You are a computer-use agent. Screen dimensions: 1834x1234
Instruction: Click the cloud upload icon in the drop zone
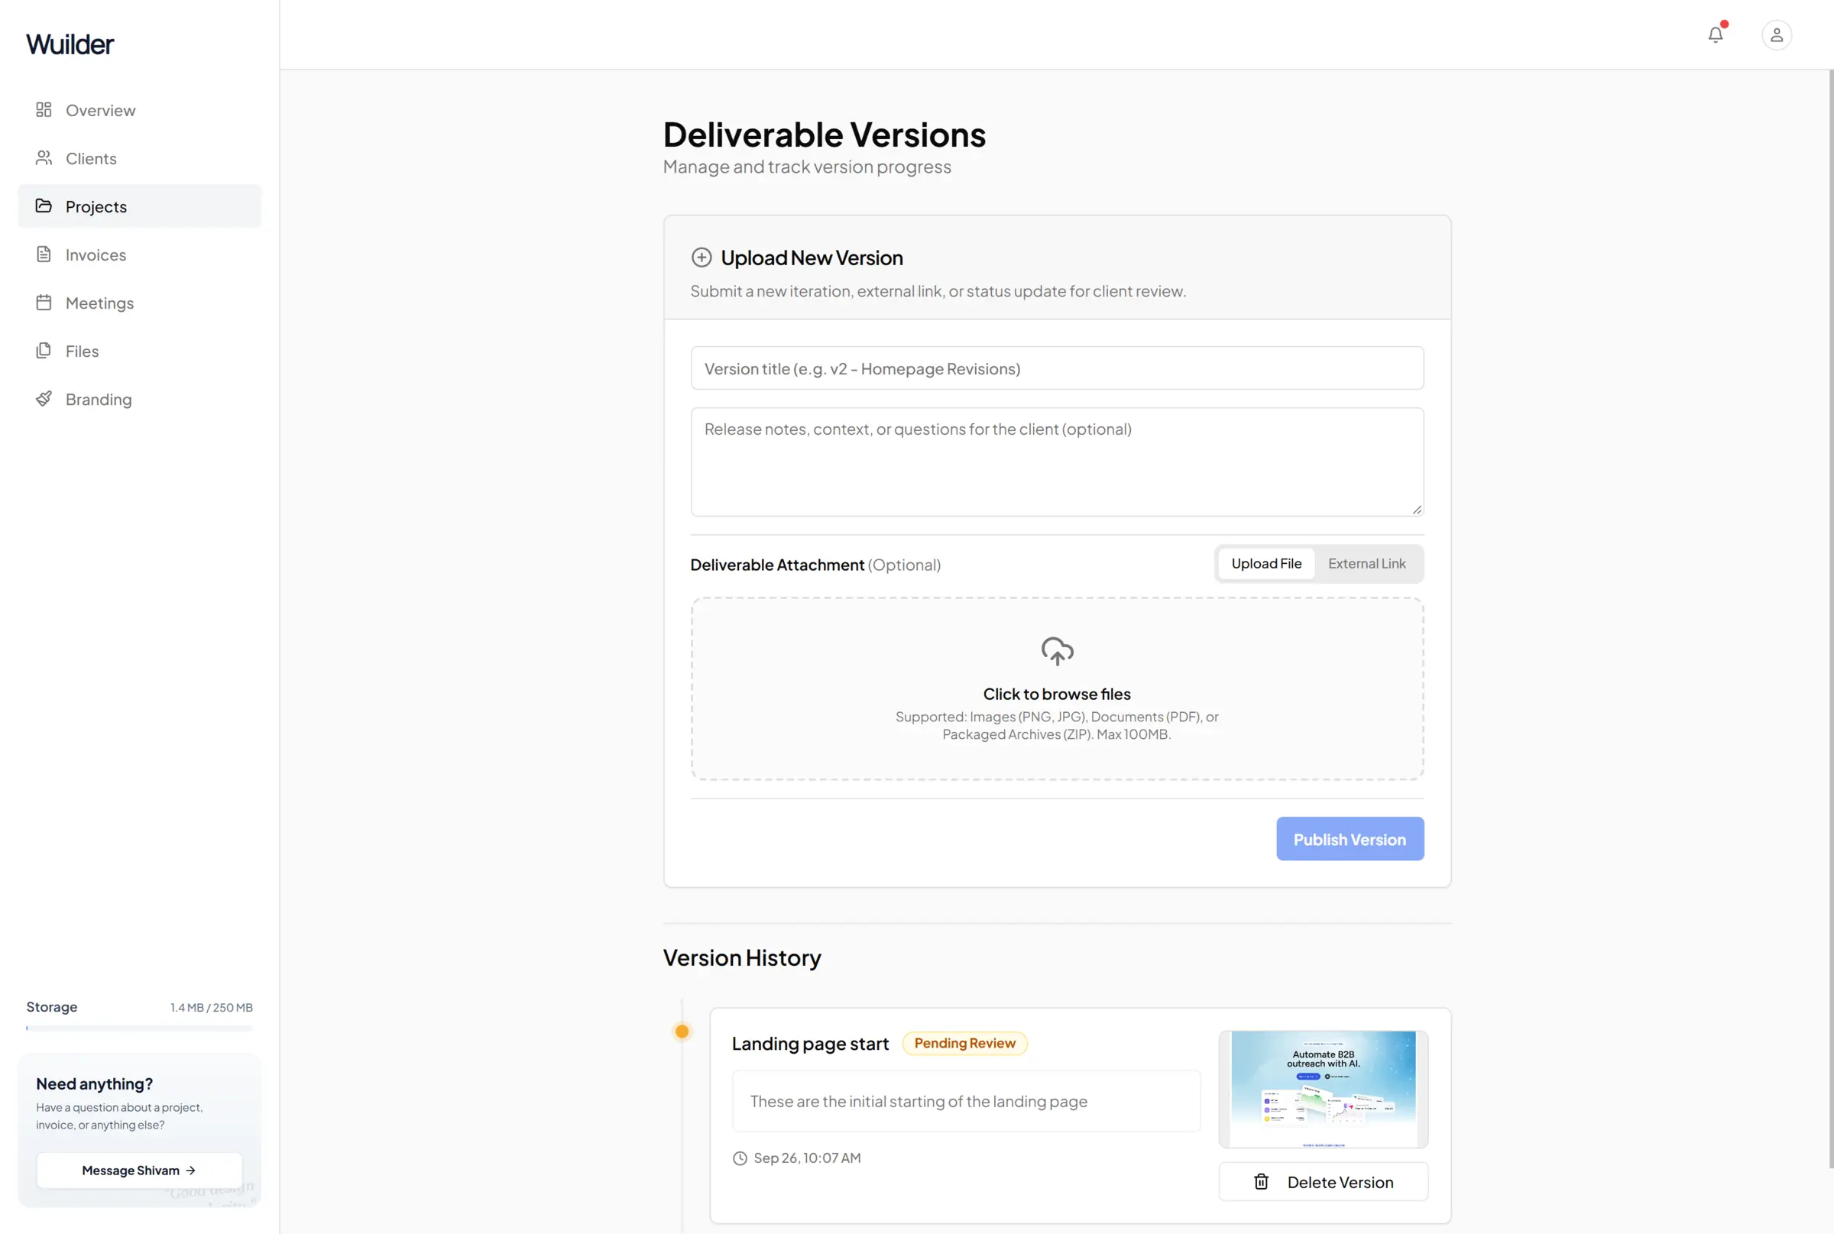click(x=1057, y=651)
